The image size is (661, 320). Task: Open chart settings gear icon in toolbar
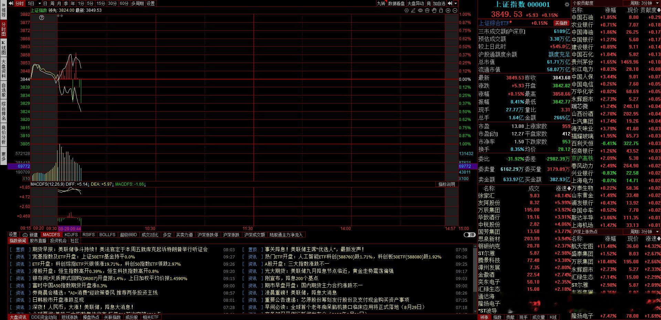[x=407, y=11]
